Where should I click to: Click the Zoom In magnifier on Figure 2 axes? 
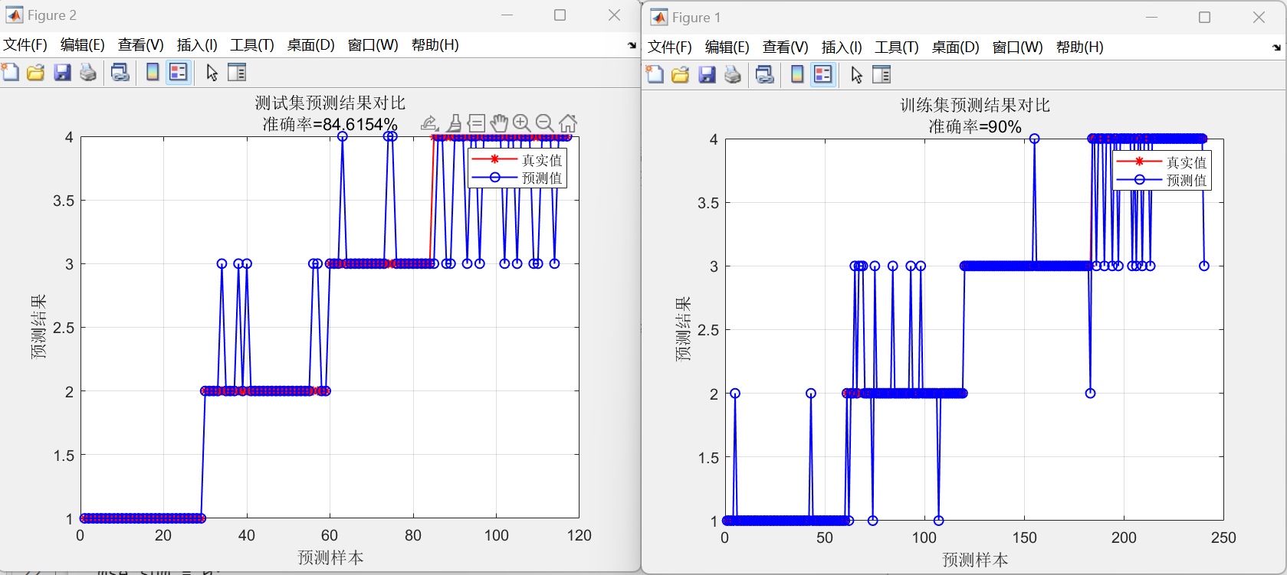point(521,123)
